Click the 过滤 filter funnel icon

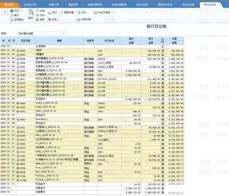(x=37, y=11)
